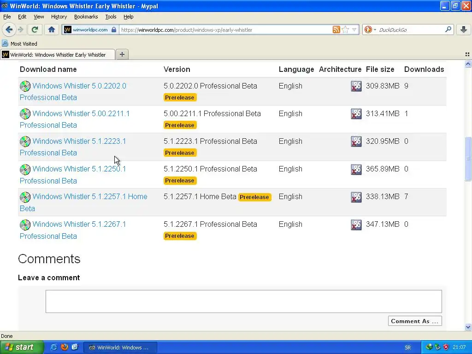This screenshot has width=472, height=354.
Task: Click the CD icon for build 5.00.2211.1
Action: click(25, 114)
